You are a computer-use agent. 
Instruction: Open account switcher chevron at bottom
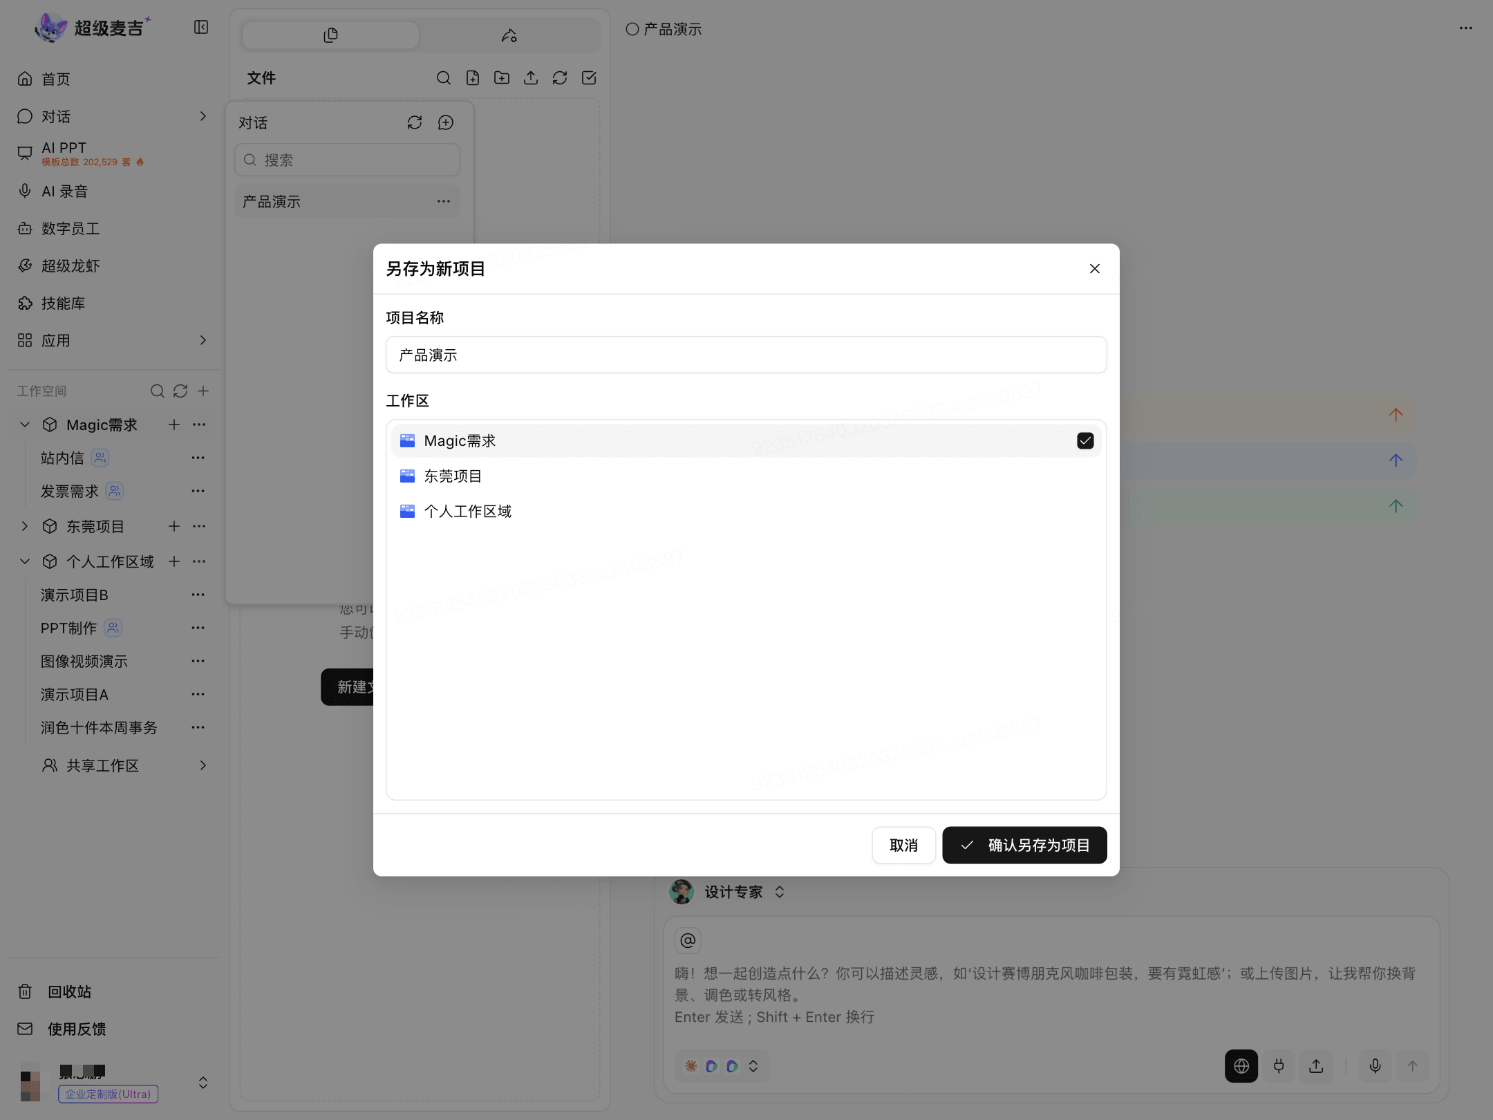point(203,1083)
